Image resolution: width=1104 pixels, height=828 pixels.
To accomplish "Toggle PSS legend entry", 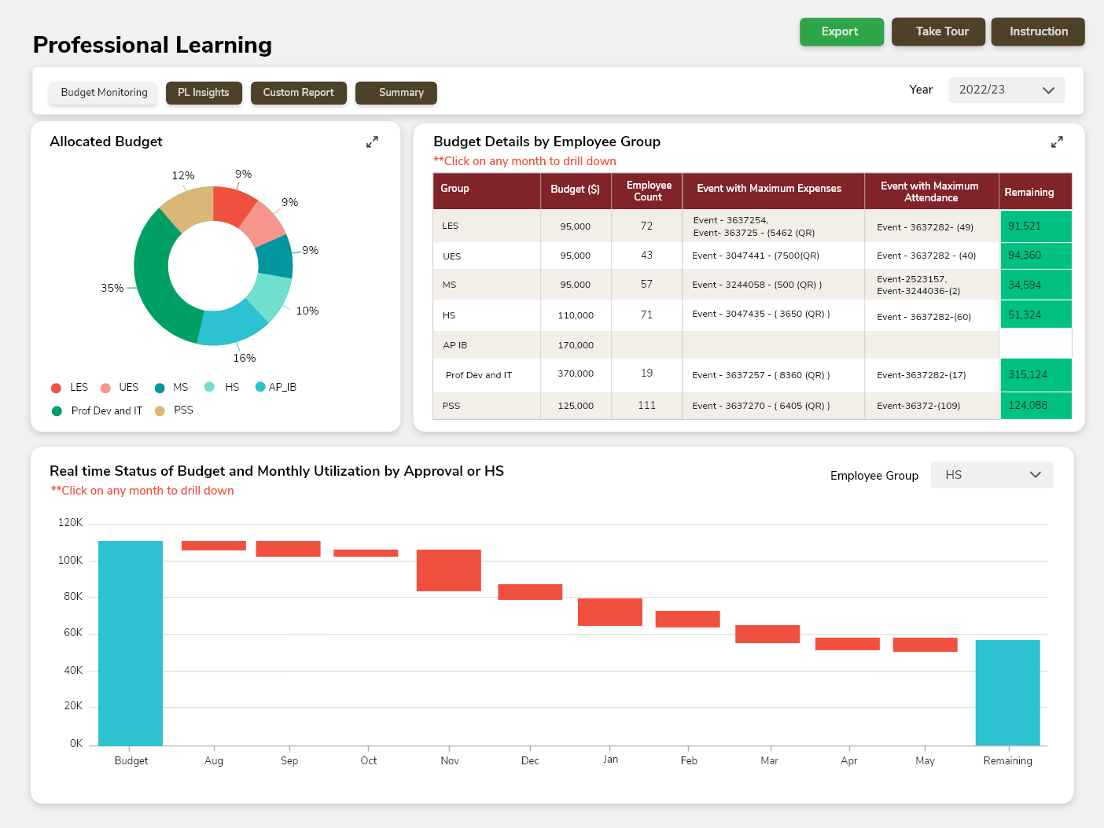I will pyautogui.click(x=174, y=410).
